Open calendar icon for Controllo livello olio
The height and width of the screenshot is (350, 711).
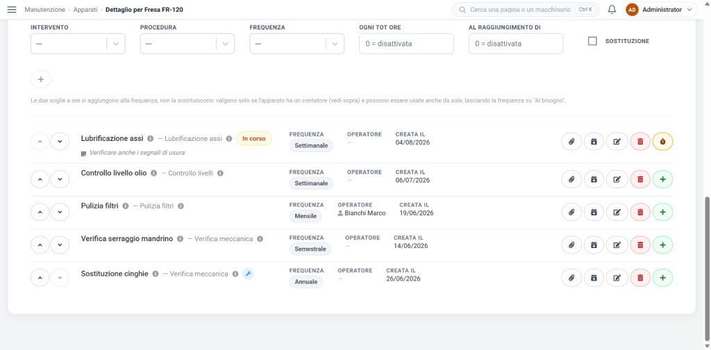(594, 180)
